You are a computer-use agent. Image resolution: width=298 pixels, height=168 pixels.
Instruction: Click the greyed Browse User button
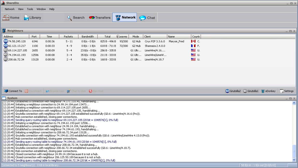point(55,91)
